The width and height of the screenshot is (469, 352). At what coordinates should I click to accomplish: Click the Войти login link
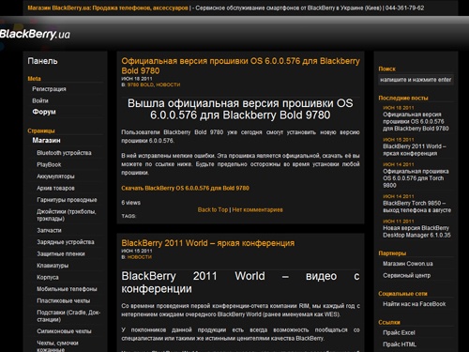(x=40, y=100)
